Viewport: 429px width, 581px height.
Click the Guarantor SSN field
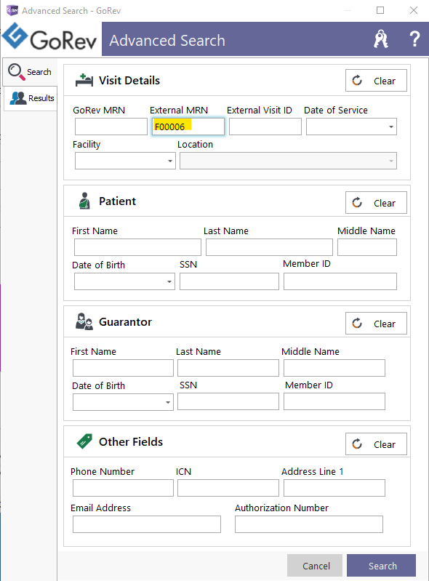point(228,401)
